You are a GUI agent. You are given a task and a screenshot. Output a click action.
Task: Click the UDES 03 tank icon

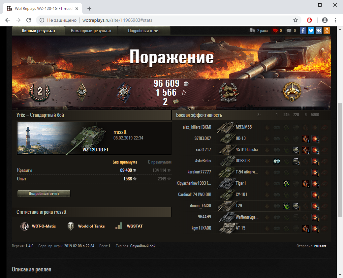(227, 161)
